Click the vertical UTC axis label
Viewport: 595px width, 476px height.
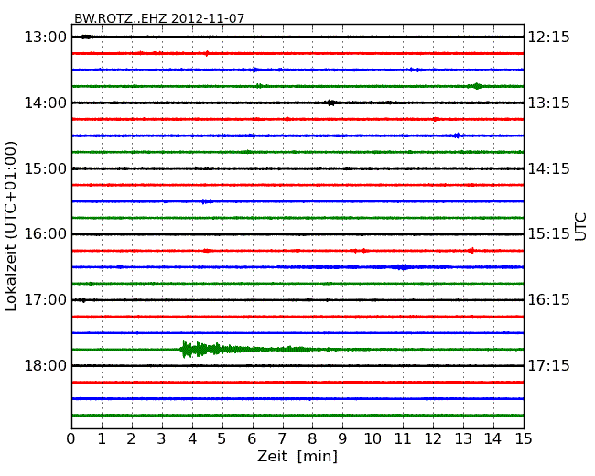pyautogui.click(x=580, y=227)
